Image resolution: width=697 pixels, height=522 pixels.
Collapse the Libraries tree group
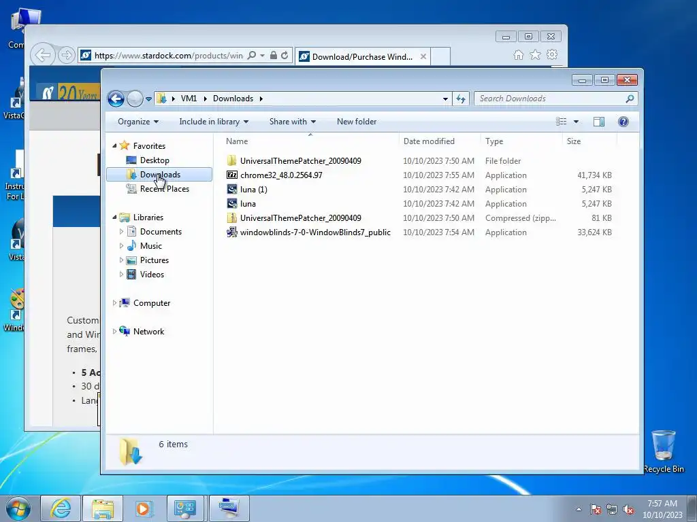pos(114,217)
